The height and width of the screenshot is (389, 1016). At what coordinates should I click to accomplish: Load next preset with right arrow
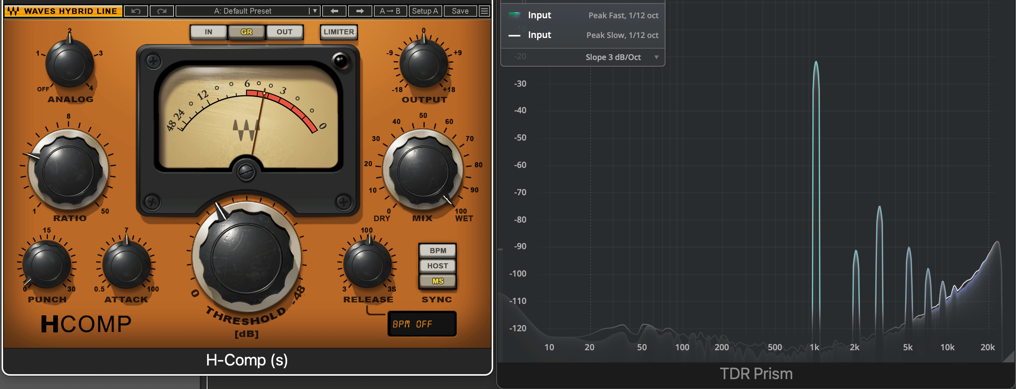360,11
